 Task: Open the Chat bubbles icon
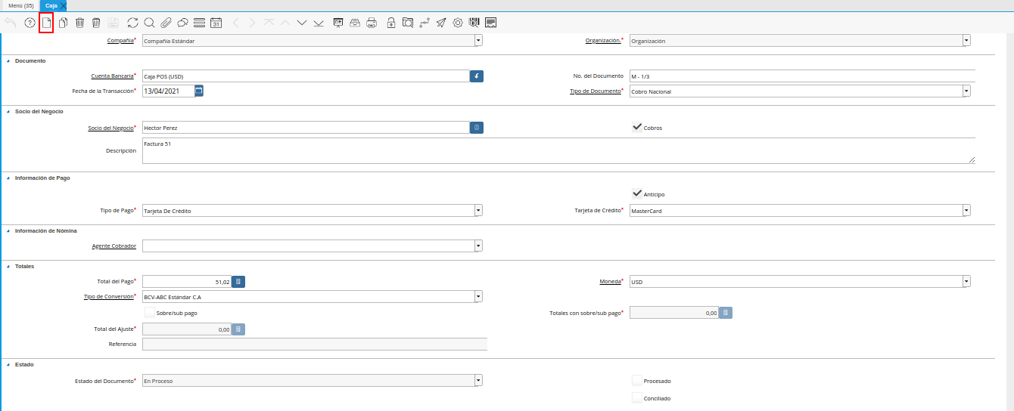point(182,23)
